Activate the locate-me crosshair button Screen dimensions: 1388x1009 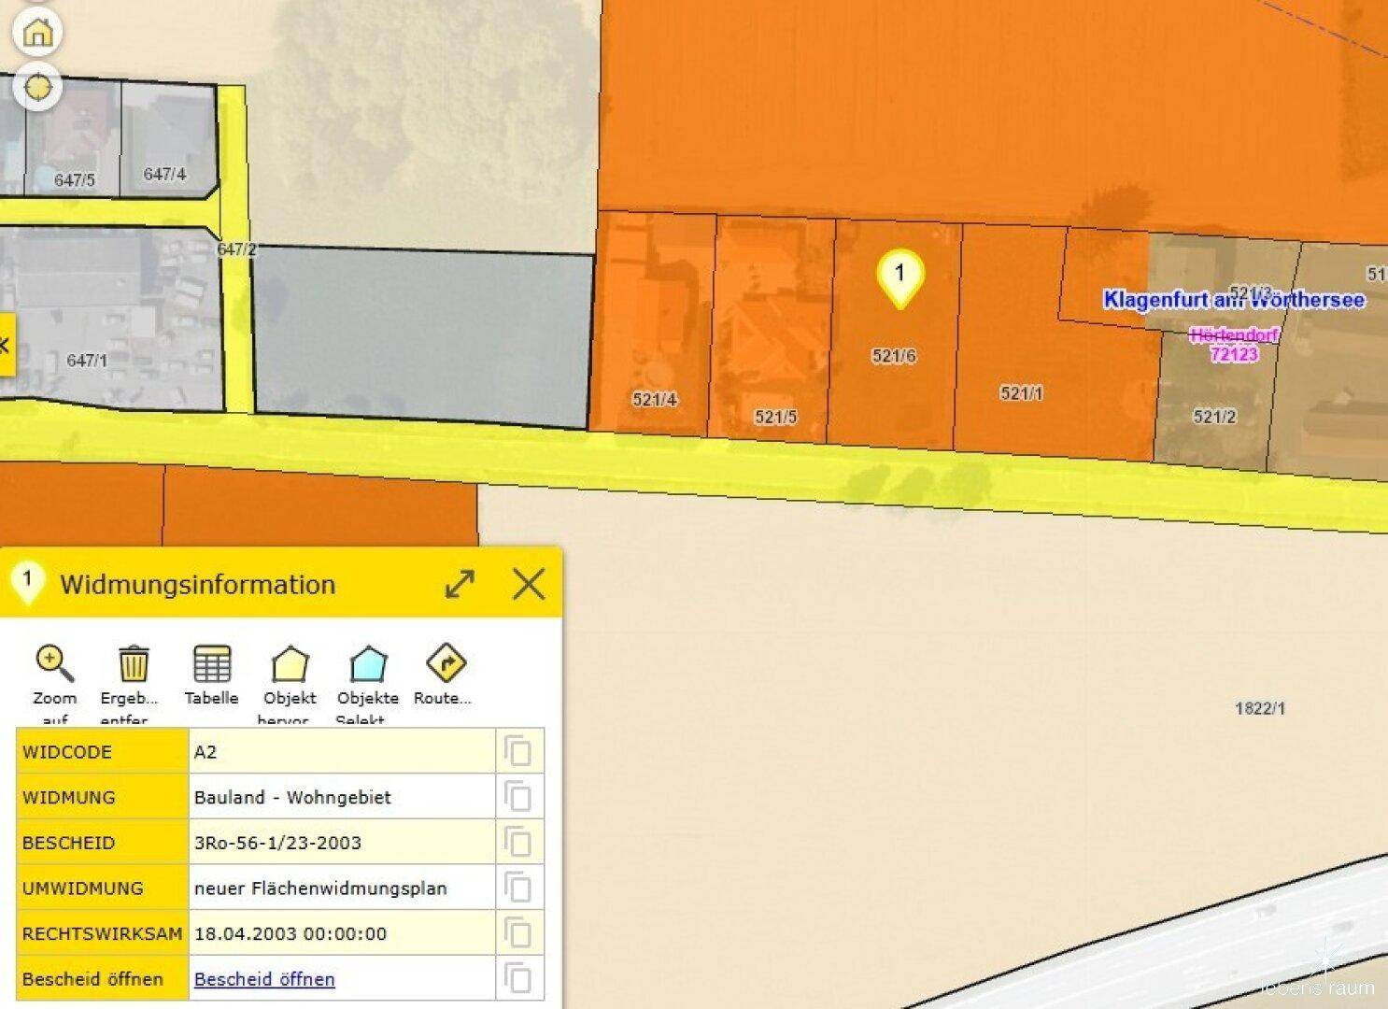[x=37, y=87]
